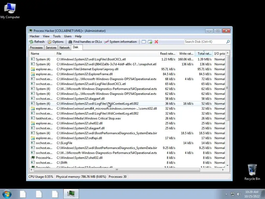Select Windows Critical Stop.wav file entry

pos(89,118)
